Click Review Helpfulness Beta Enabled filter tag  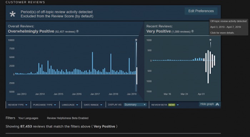tap(67, 118)
